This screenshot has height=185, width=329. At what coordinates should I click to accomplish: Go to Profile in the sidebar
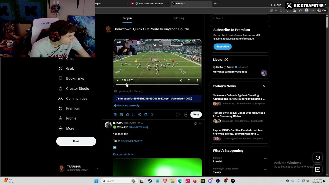coord(68,118)
